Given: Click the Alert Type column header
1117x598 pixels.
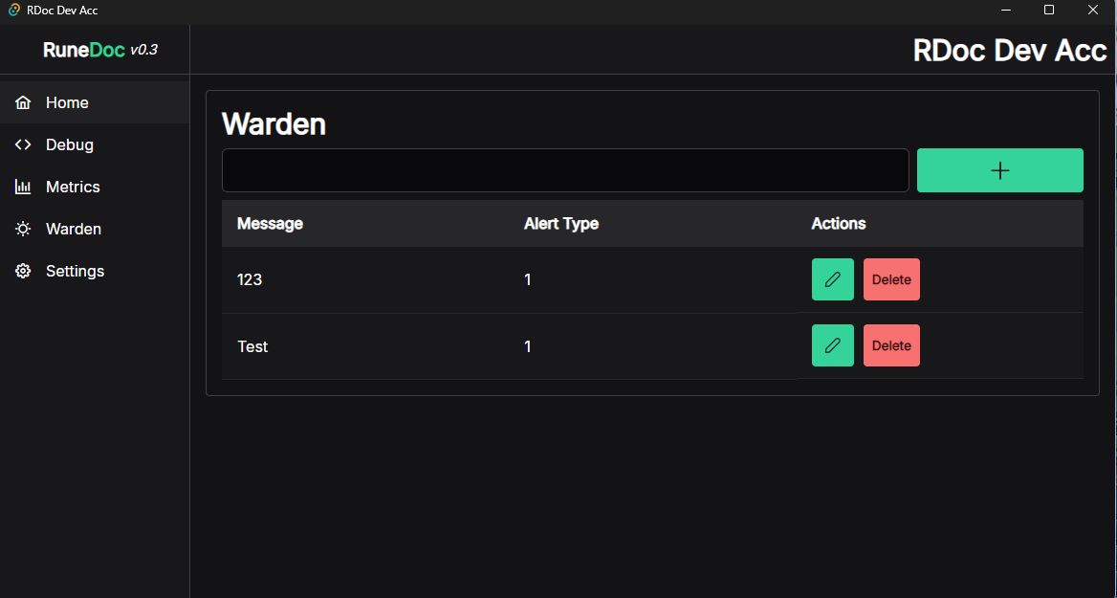Looking at the screenshot, I should point(561,224).
